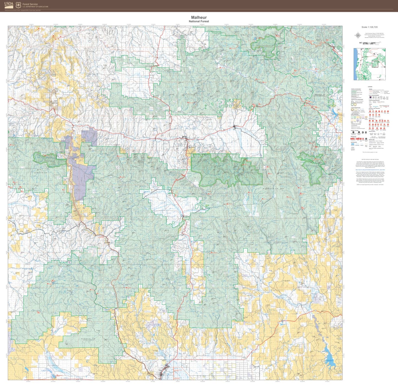398x386 pixels.
Task: Click the USDA logo in the top banner
Action: click(9, 5)
